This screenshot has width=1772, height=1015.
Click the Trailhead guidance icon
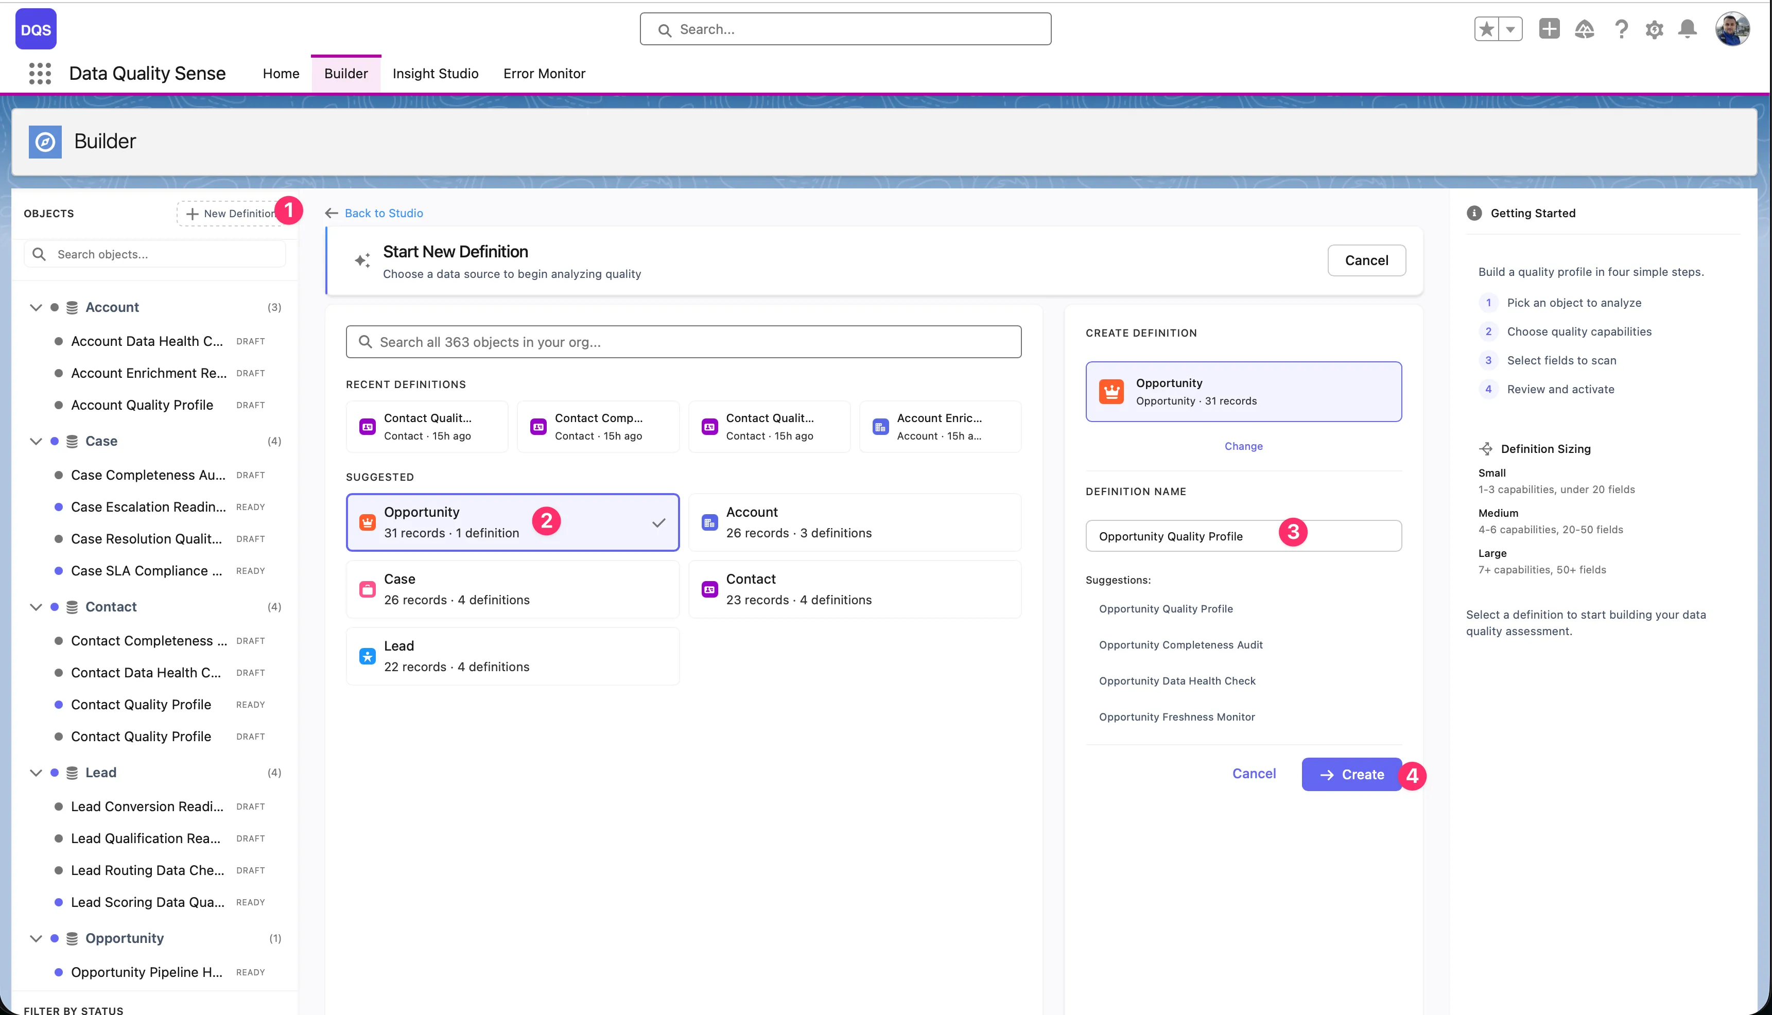click(1585, 29)
